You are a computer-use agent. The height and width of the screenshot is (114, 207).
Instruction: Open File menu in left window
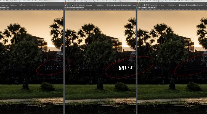click(4, 1)
